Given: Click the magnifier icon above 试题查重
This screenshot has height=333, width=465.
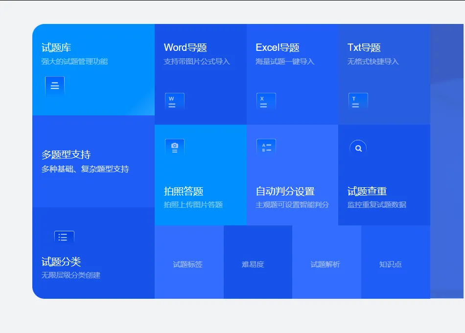Looking at the screenshot, I should [x=358, y=148].
